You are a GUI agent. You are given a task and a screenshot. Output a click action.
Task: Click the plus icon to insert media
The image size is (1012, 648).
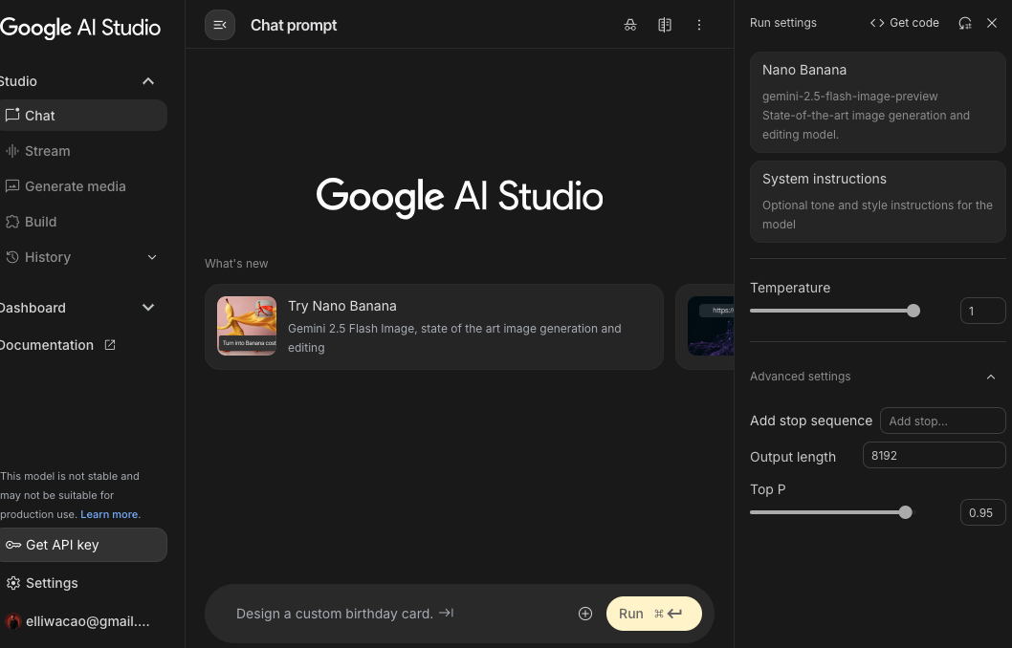pyautogui.click(x=585, y=614)
